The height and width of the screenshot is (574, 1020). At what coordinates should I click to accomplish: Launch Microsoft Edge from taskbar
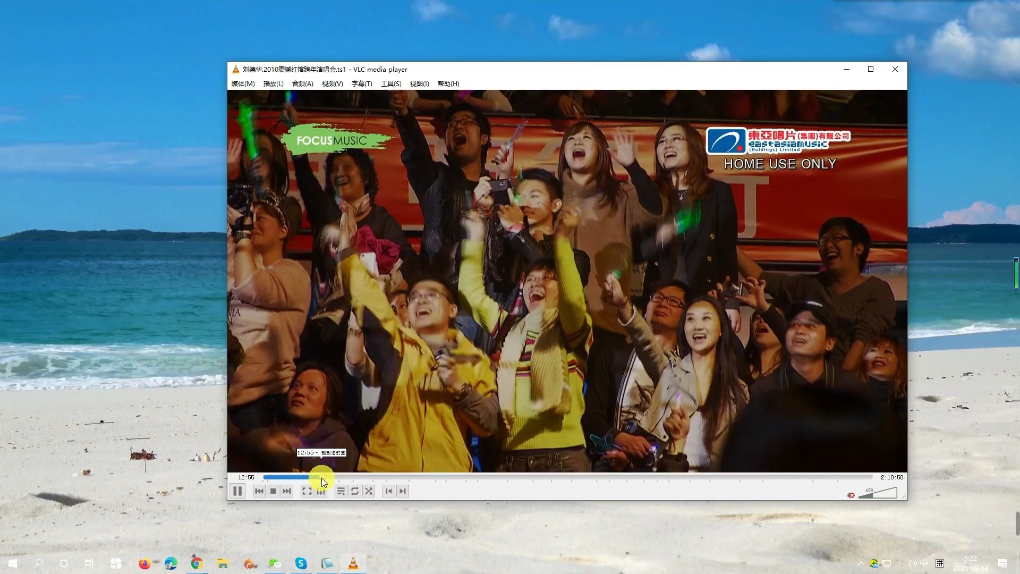[171, 563]
